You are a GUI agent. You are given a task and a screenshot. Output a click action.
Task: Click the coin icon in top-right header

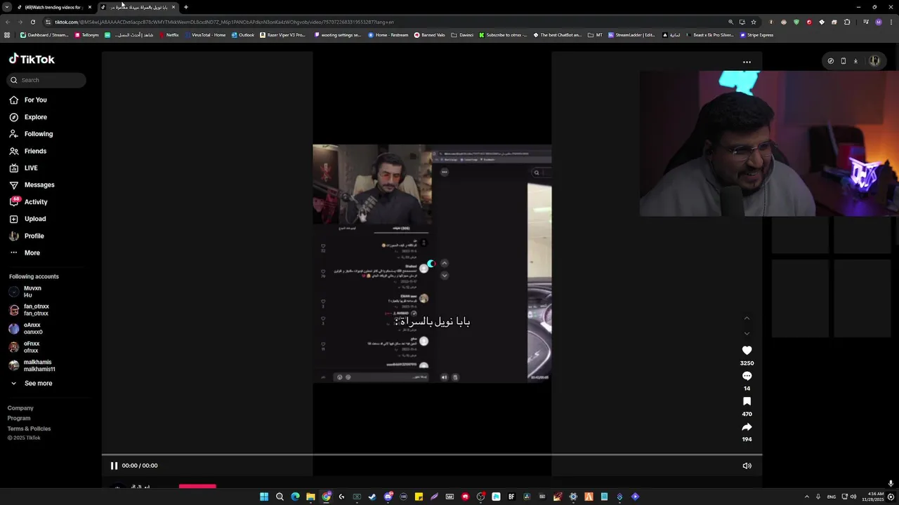point(831,61)
